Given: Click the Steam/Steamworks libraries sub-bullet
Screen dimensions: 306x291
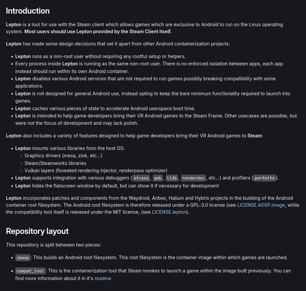Looking at the screenshot, I should pyautogui.click(x=55, y=163).
